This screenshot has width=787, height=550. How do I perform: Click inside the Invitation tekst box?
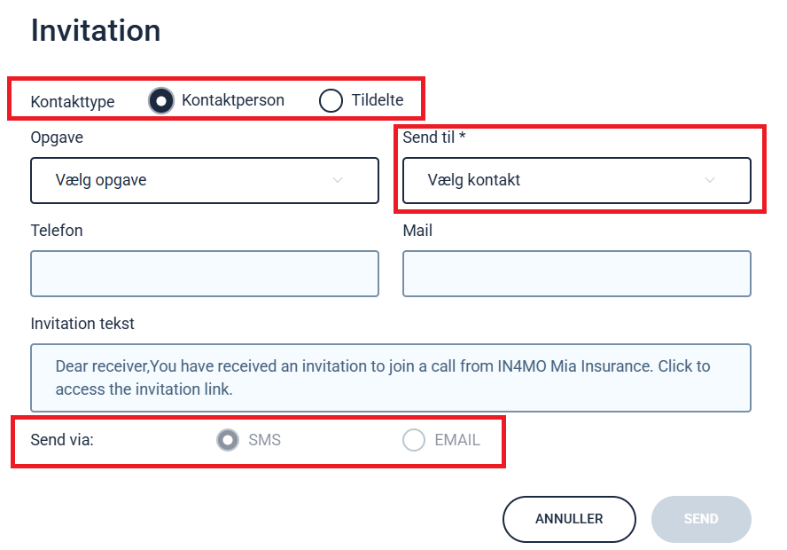pyautogui.click(x=391, y=378)
